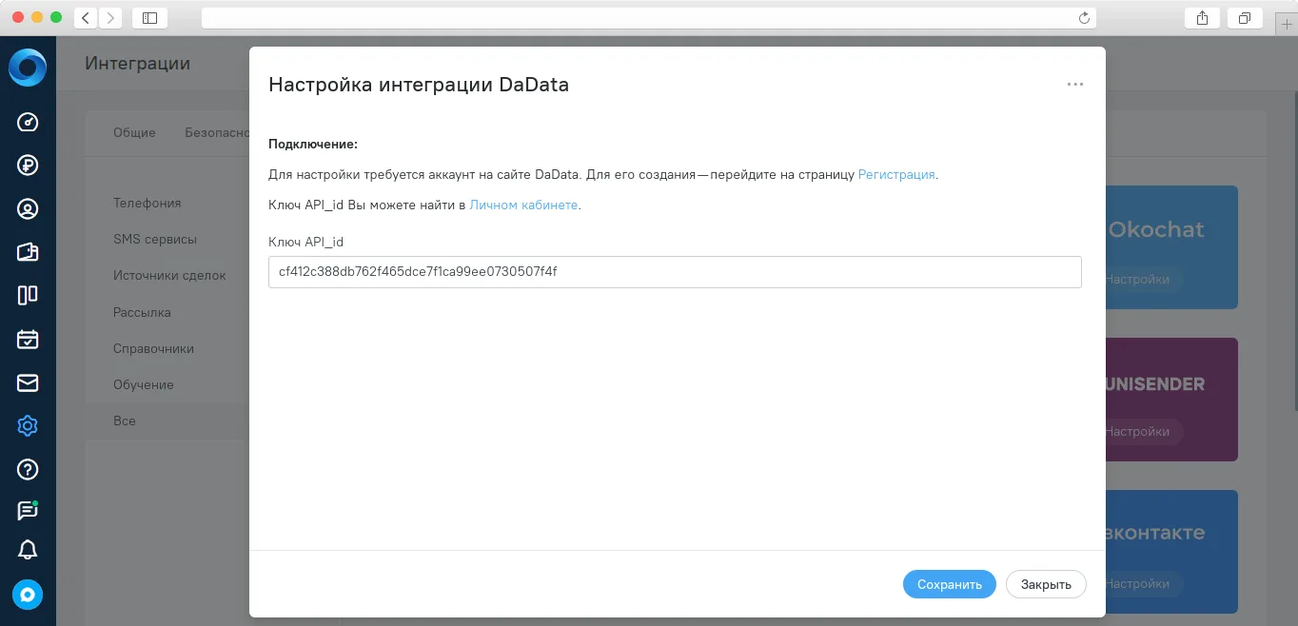Open the Личном кабинете link
This screenshot has width=1298, height=626.
pos(523,205)
